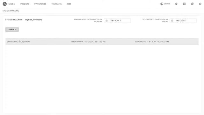Open the activity stream list icon
Viewport: 204px width, 115px height.
[184, 4]
